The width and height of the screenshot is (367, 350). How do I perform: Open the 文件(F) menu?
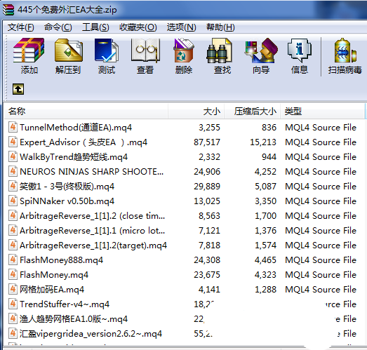pyautogui.click(x=20, y=27)
